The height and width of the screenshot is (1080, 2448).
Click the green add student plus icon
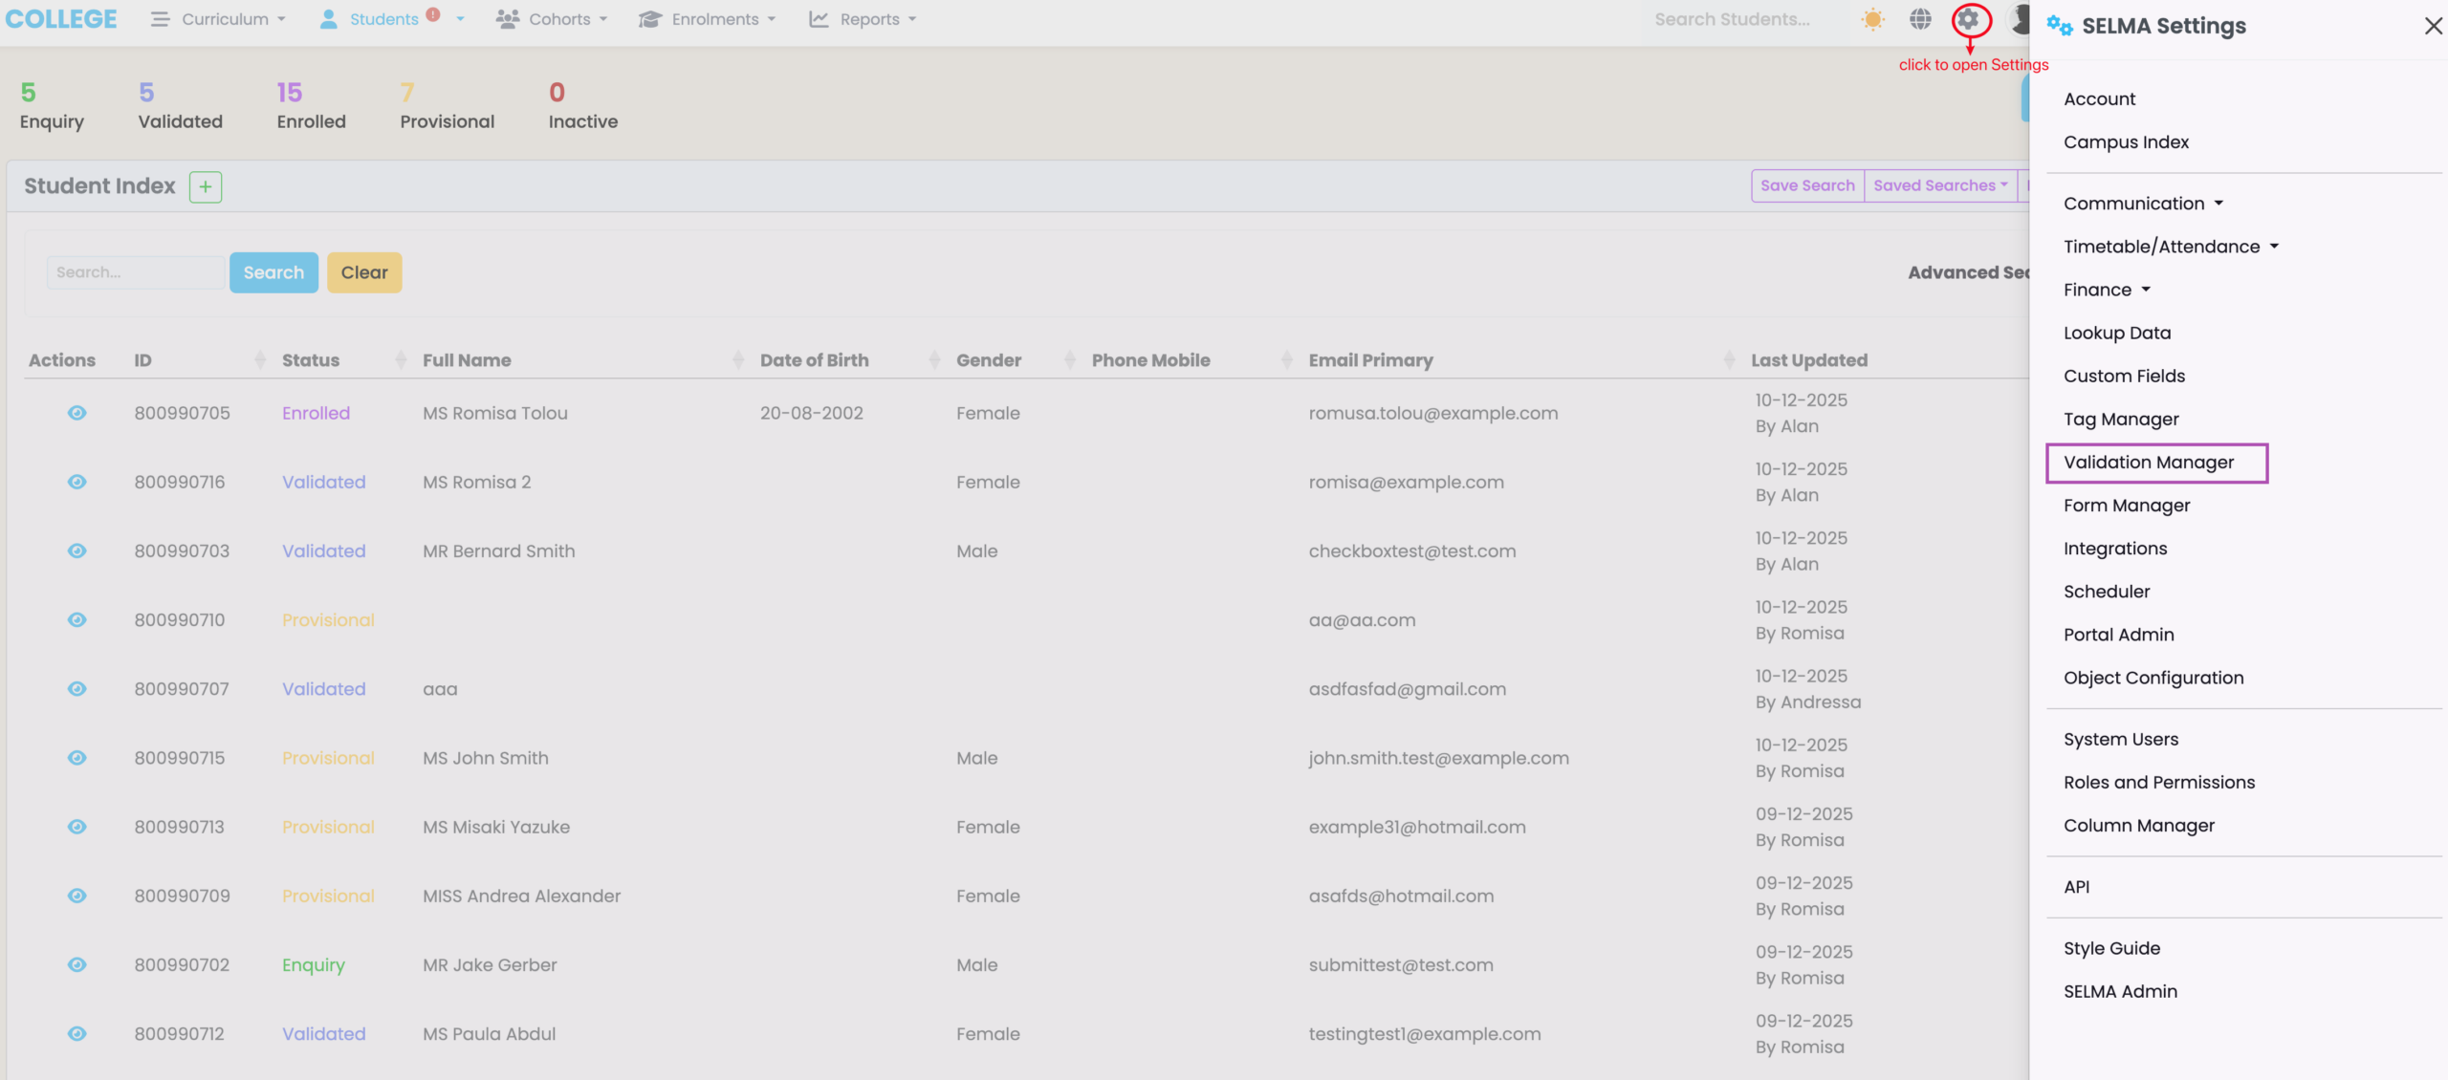205,186
